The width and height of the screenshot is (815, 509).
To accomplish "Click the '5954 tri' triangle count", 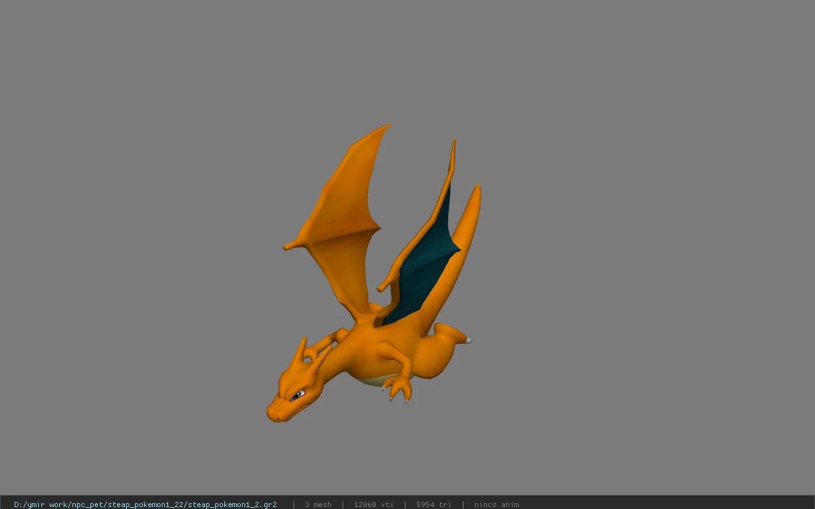I will [x=434, y=505].
